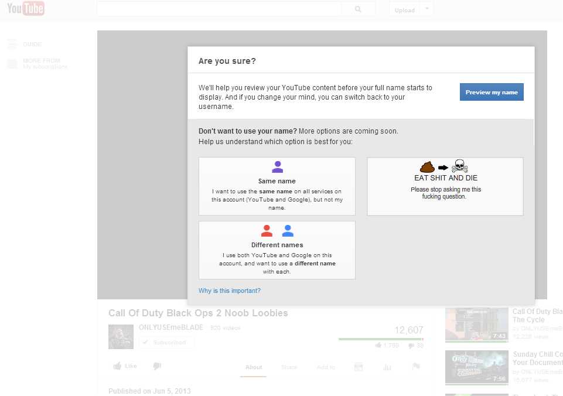The height and width of the screenshot is (396, 563).
Task: Click the thumbs-up Like icon
Action: [118, 366]
